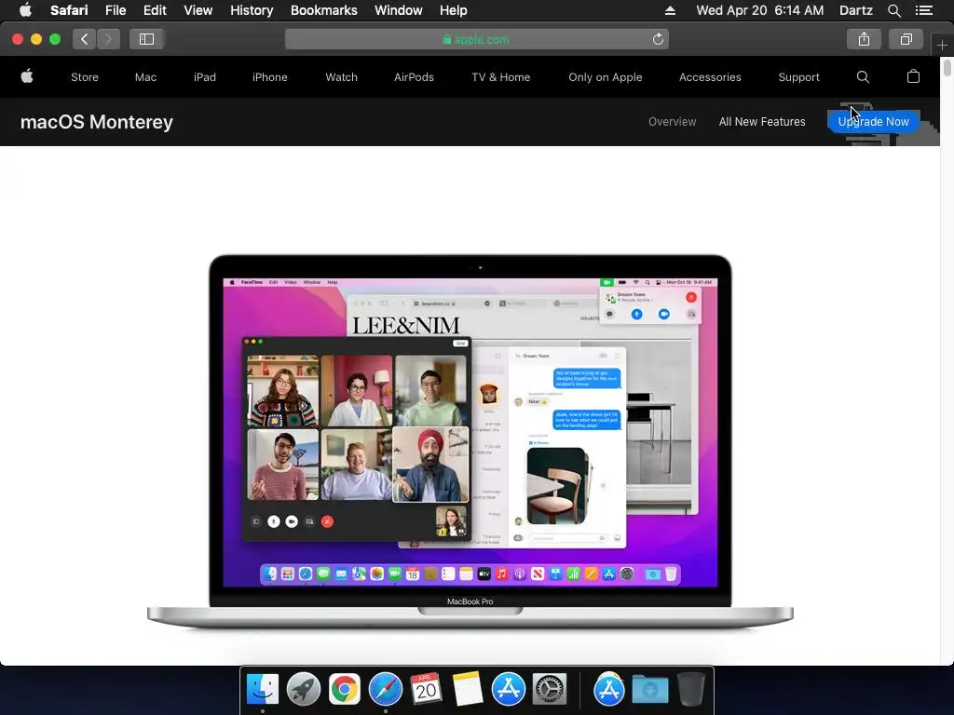Viewport: 954px width, 715px height.
Task: Open Google Chrome from the Dock
Action: (x=345, y=690)
